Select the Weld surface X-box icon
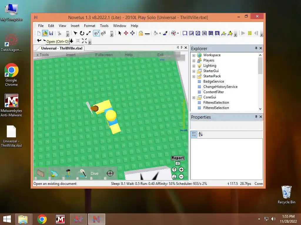The image size is (301, 225). (198, 33)
